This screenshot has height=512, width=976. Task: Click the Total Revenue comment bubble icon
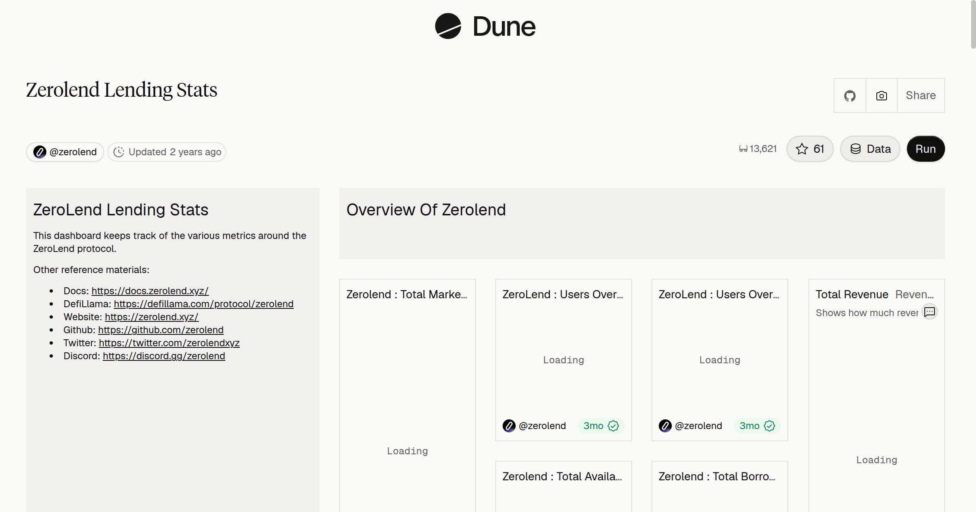coord(929,312)
